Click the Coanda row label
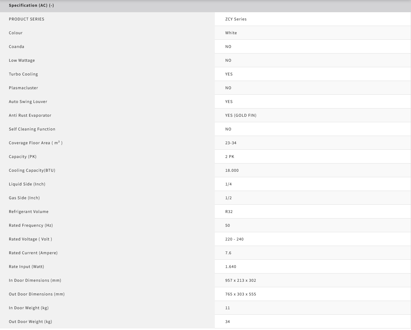The width and height of the screenshot is (411, 330). [17, 46]
